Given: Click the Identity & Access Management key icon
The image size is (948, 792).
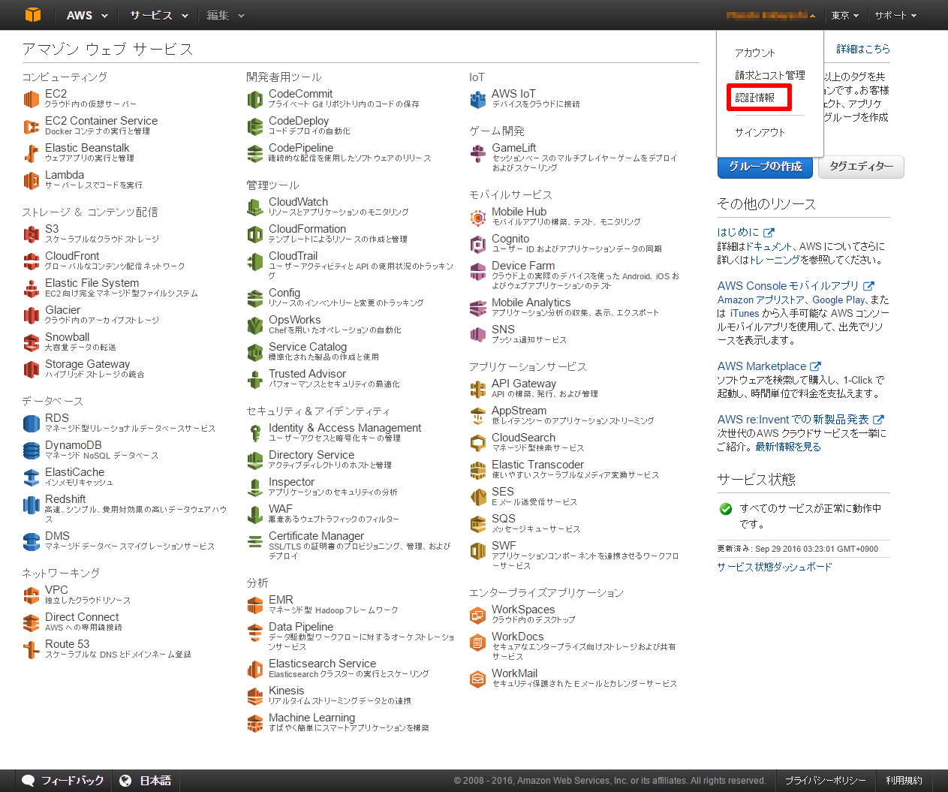Looking at the screenshot, I should pyautogui.click(x=254, y=433).
